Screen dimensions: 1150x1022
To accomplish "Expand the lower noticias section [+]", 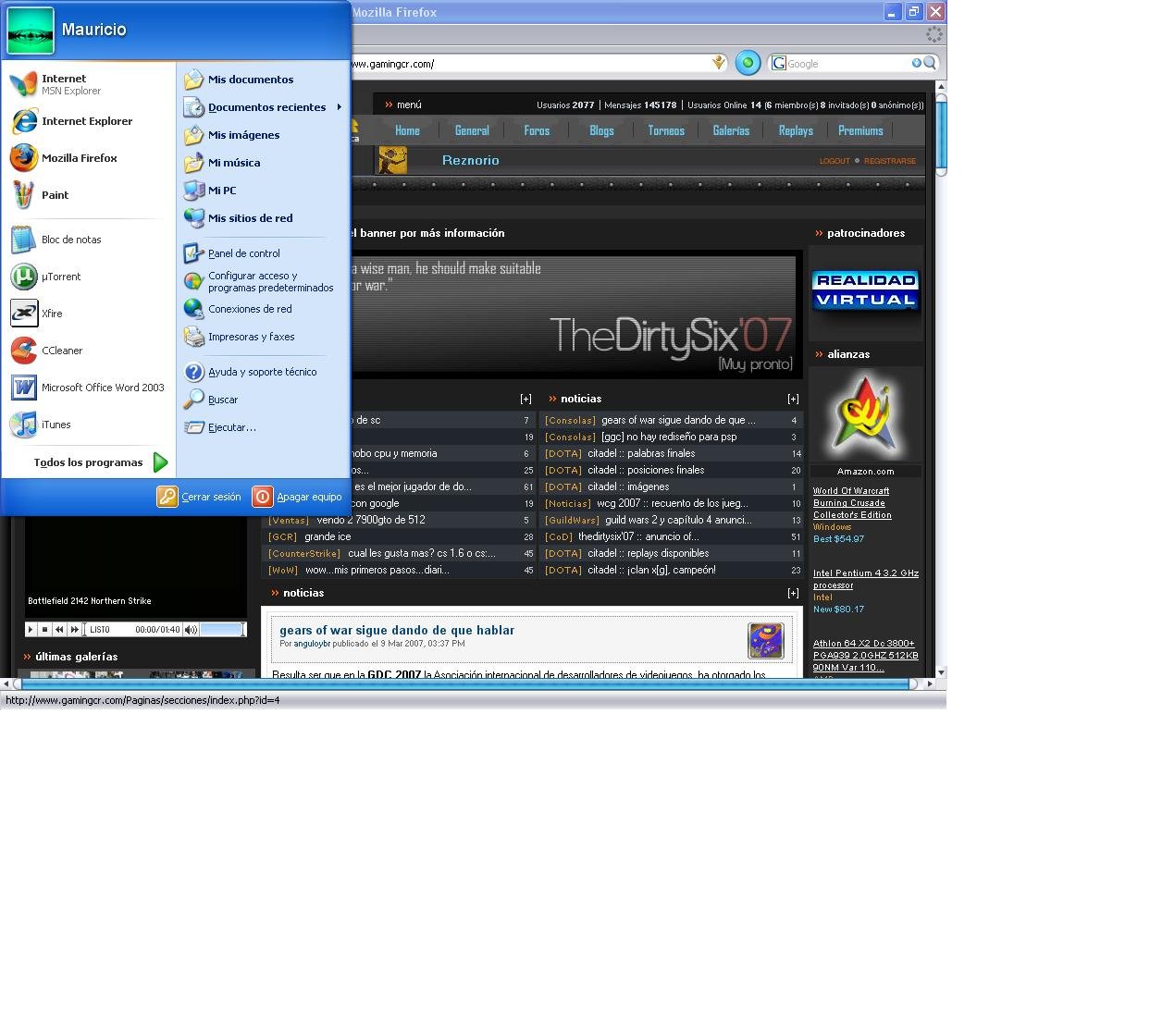I will pyautogui.click(x=793, y=593).
